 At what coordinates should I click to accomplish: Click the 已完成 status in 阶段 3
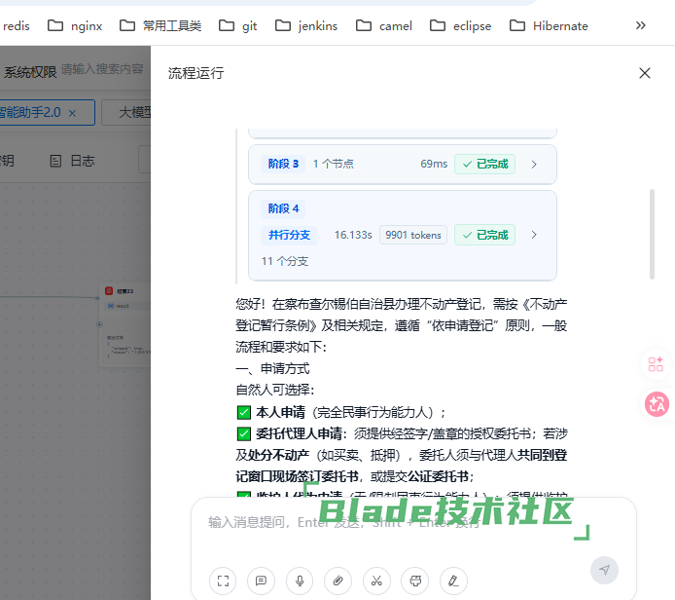coord(484,165)
